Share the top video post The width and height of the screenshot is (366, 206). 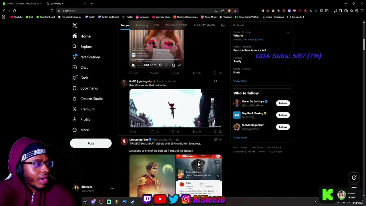[x=220, y=73]
